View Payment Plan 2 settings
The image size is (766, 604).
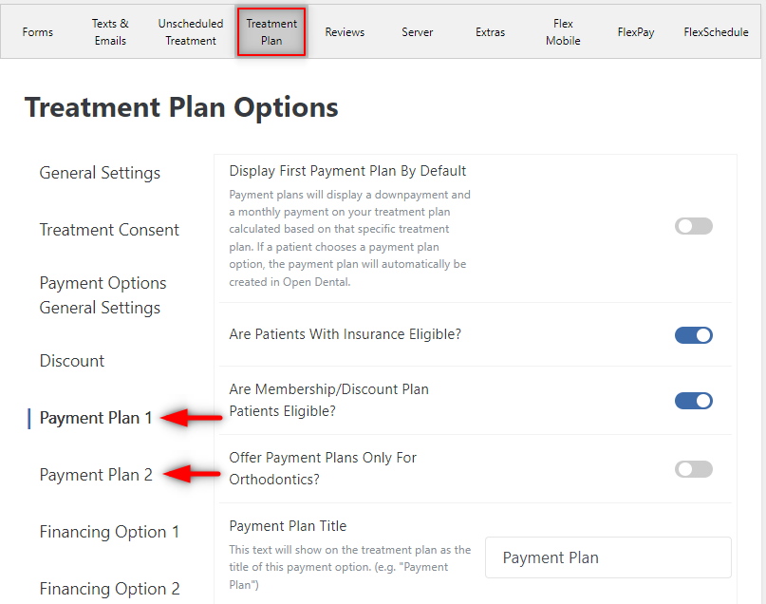click(96, 474)
